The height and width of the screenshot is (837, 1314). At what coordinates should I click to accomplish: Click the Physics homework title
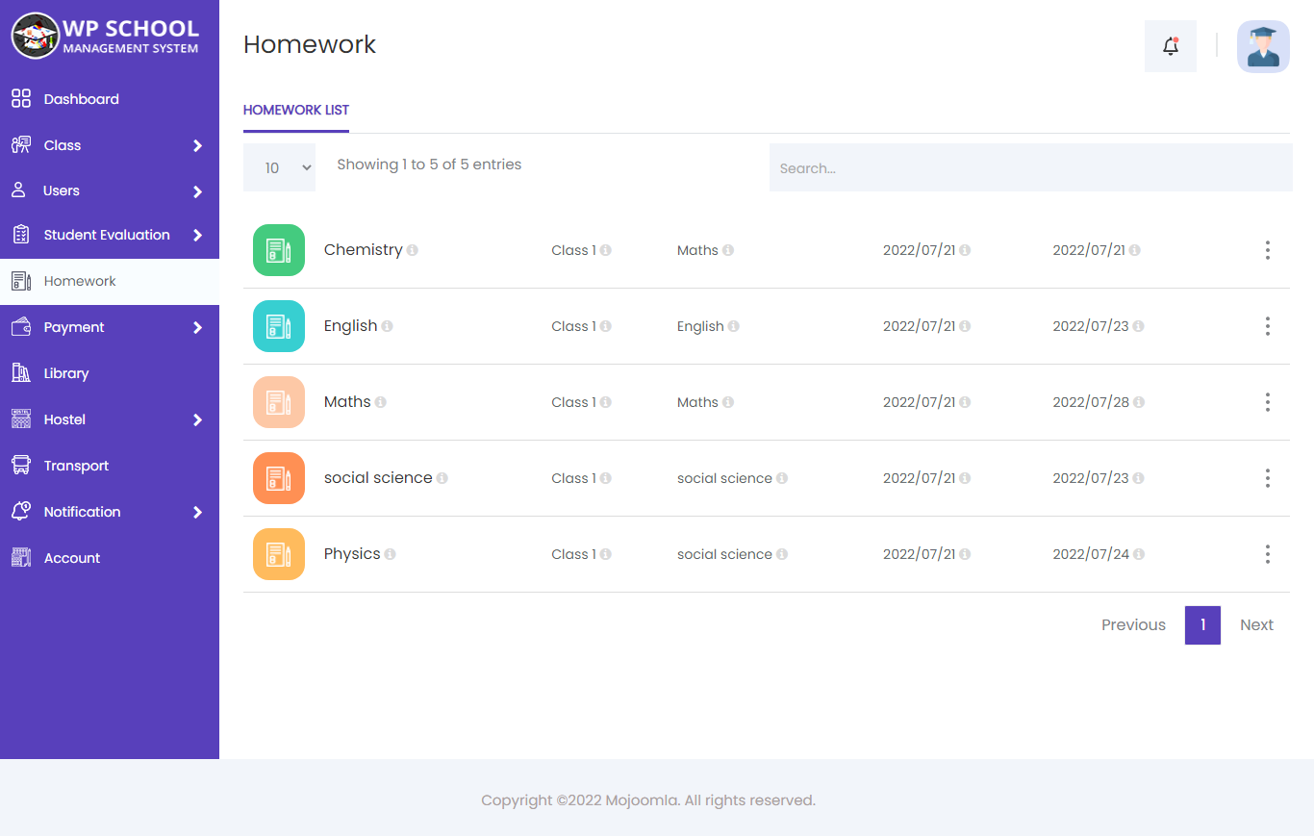click(352, 553)
